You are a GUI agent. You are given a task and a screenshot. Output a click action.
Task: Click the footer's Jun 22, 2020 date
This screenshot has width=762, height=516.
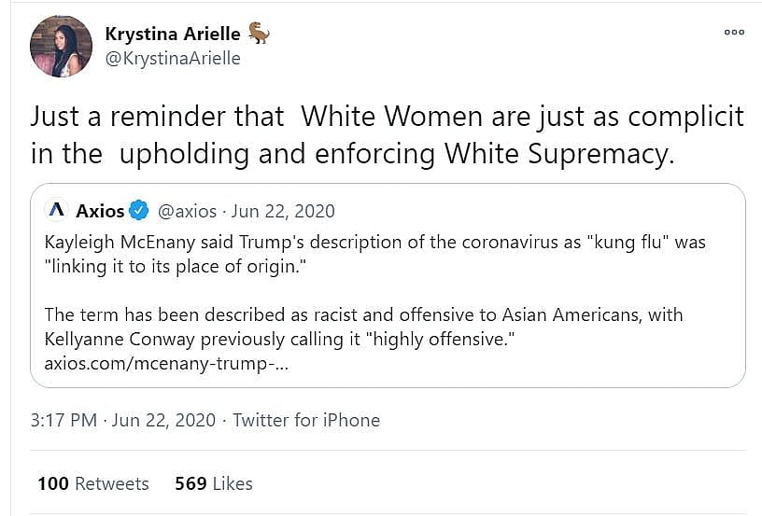coord(162,420)
